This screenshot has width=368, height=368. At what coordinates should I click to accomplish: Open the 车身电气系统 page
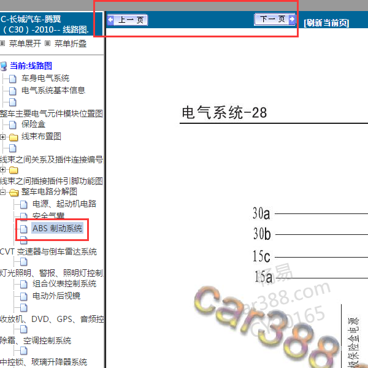tap(45, 78)
